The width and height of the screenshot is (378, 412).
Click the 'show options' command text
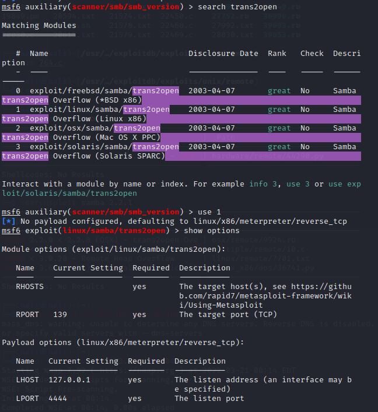pyautogui.click(x=212, y=231)
